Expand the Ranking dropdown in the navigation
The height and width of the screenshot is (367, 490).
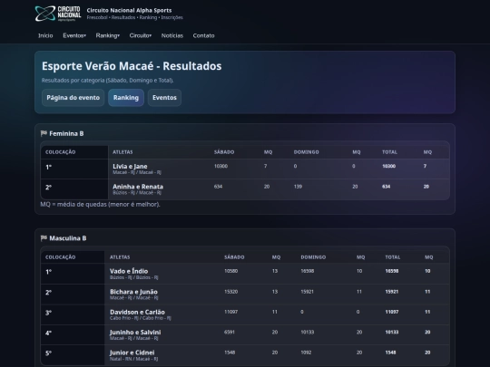point(107,35)
